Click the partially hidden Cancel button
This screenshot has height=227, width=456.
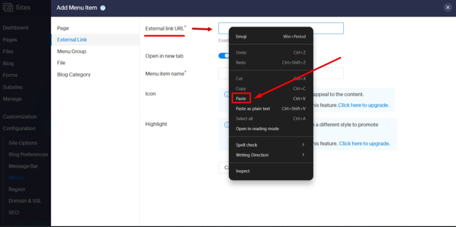[224, 168]
